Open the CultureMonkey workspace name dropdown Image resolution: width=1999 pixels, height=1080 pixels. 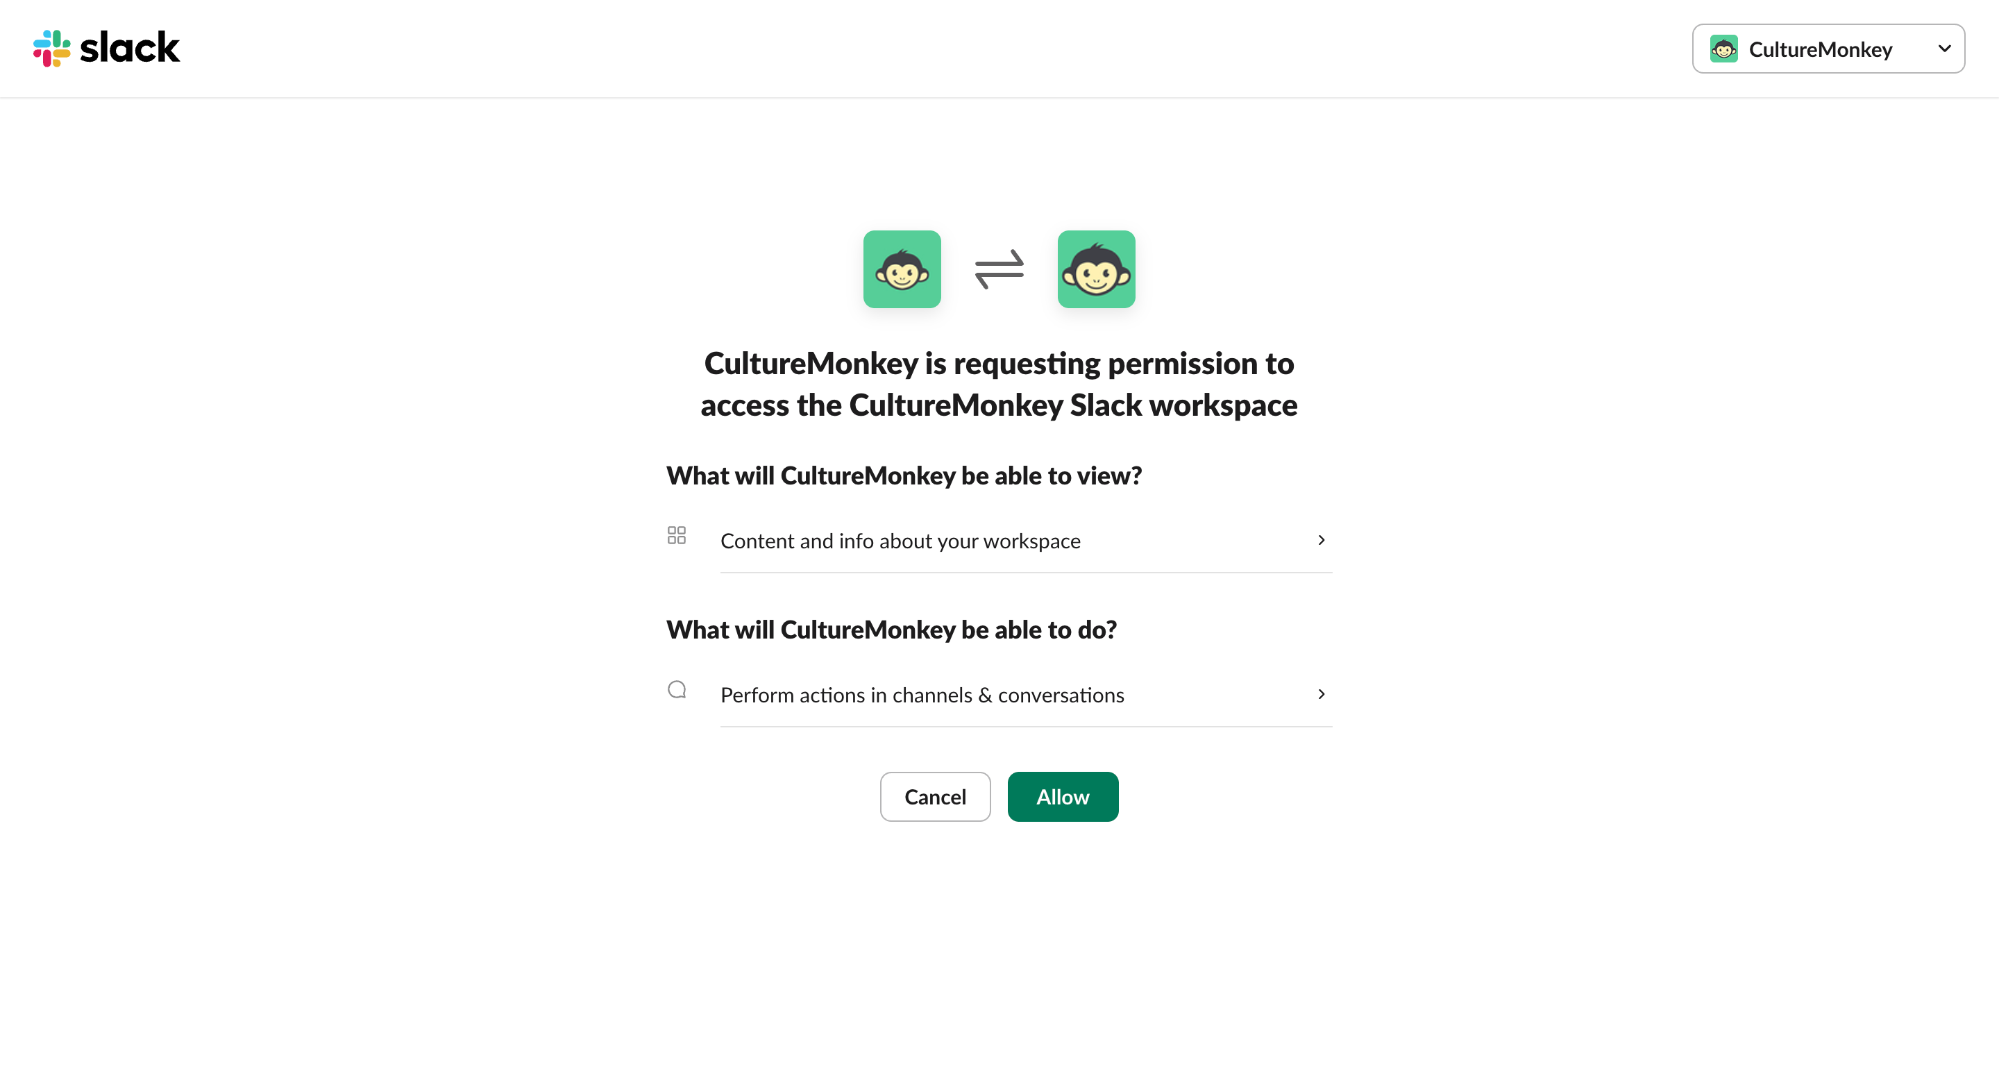pos(1820,50)
